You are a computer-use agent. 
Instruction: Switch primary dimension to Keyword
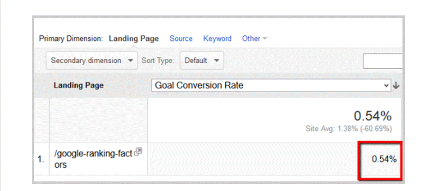217,39
